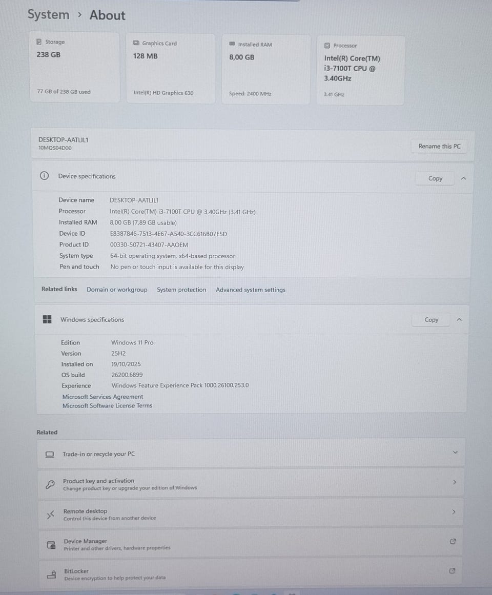Open the Storage 238 GB card

74,67
